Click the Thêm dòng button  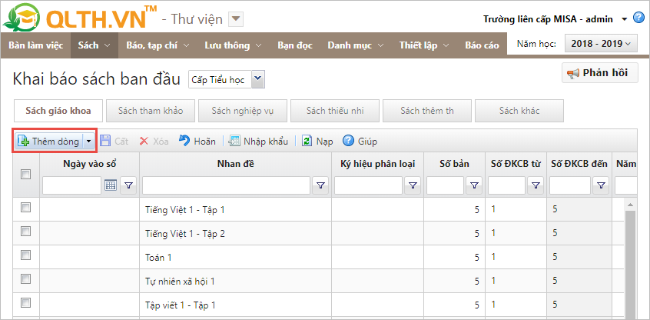click(x=48, y=141)
